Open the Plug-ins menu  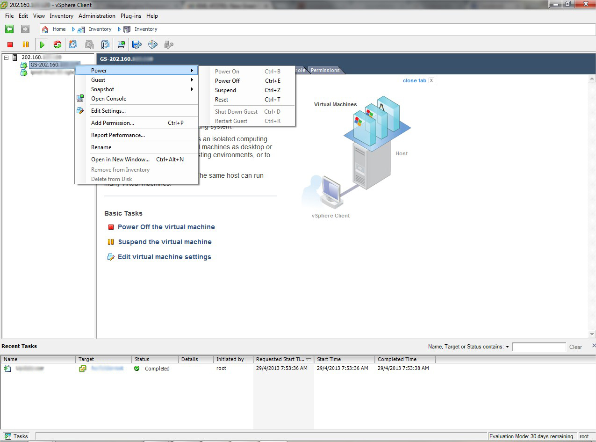click(x=131, y=16)
